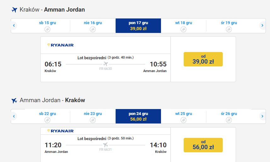Viewport: 270px width, 162px height.
Task: Click the plane icon above flight number FR 6630
Action: (106, 64)
